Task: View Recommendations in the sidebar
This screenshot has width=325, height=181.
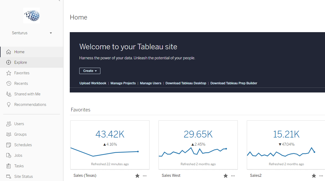Action: [x=30, y=104]
